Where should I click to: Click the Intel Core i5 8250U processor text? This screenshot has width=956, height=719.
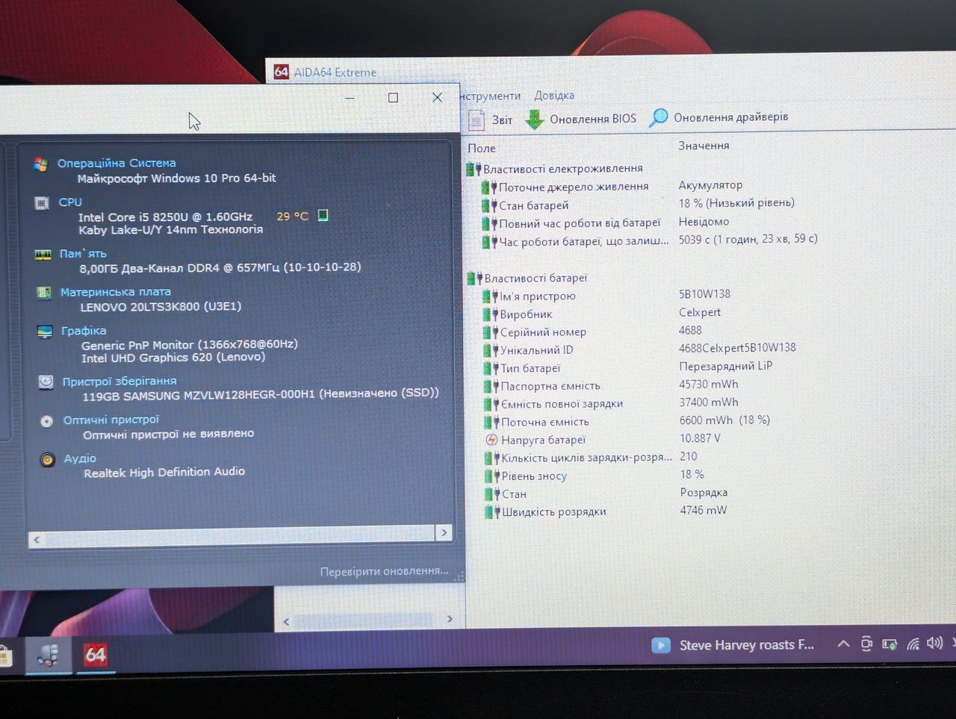pyautogui.click(x=165, y=217)
